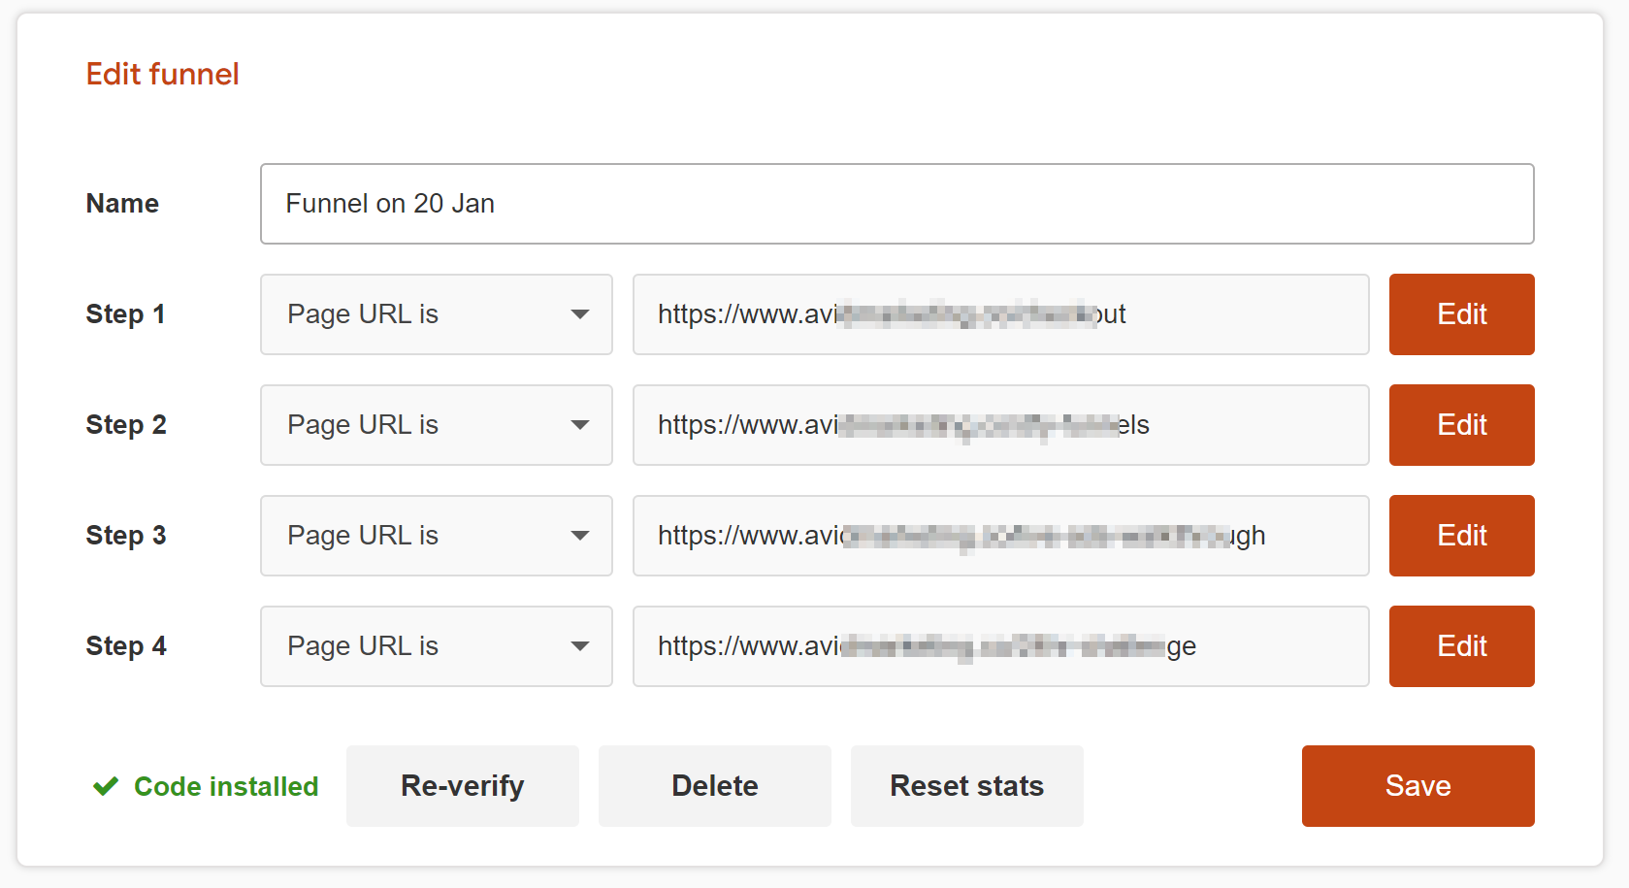Image resolution: width=1629 pixels, height=888 pixels.
Task: Select the Step 1 URL field
Action: (x=1000, y=314)
